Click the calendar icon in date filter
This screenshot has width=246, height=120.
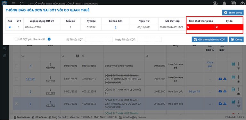point(77,56)
